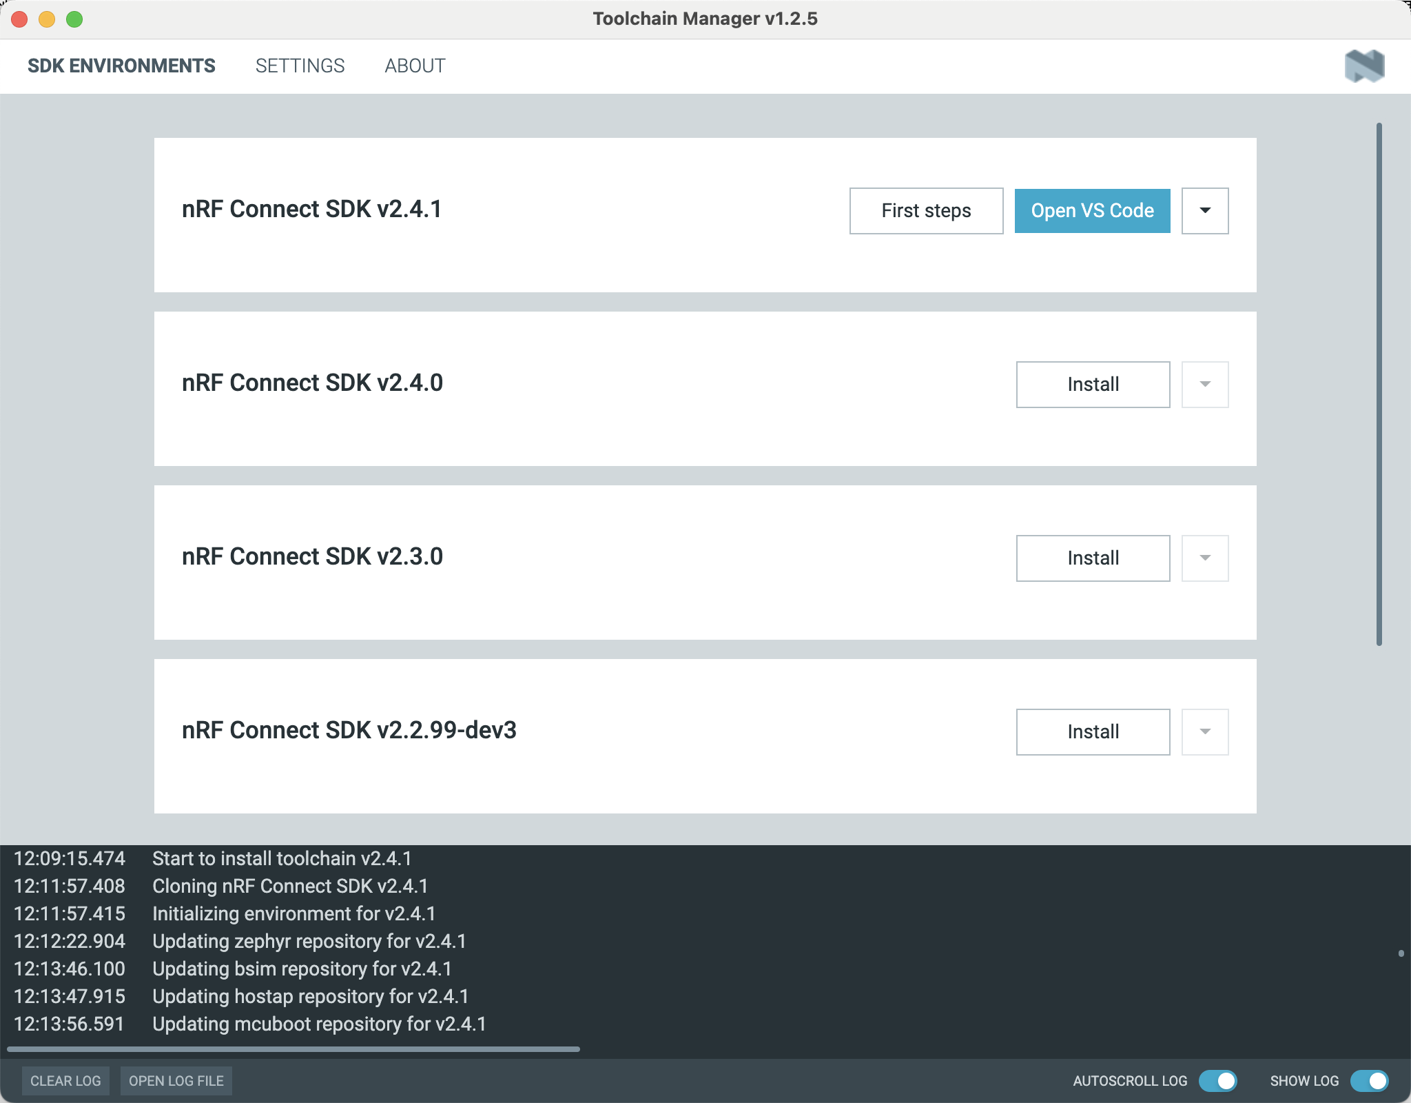Screen dimensions: 1411x1103
Task: Install nRF Connect SDK v2.3.0
Action: [1093, 558]
